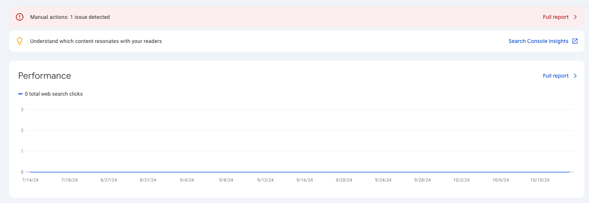589x203 pixels.
Task: Click the red chevron next to manual actions Full report
Action: pos(575,17)
